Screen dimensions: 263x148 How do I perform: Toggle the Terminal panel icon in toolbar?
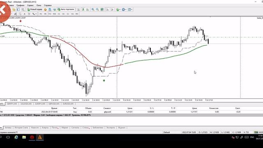click(x=18, y=9)
